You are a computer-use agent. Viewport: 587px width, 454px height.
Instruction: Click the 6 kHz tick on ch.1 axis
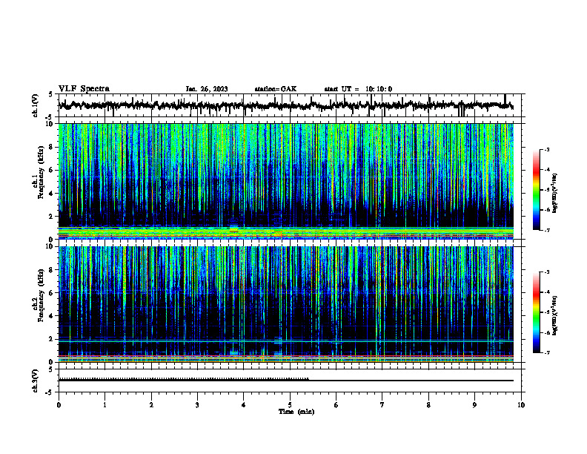pos(52,170)
